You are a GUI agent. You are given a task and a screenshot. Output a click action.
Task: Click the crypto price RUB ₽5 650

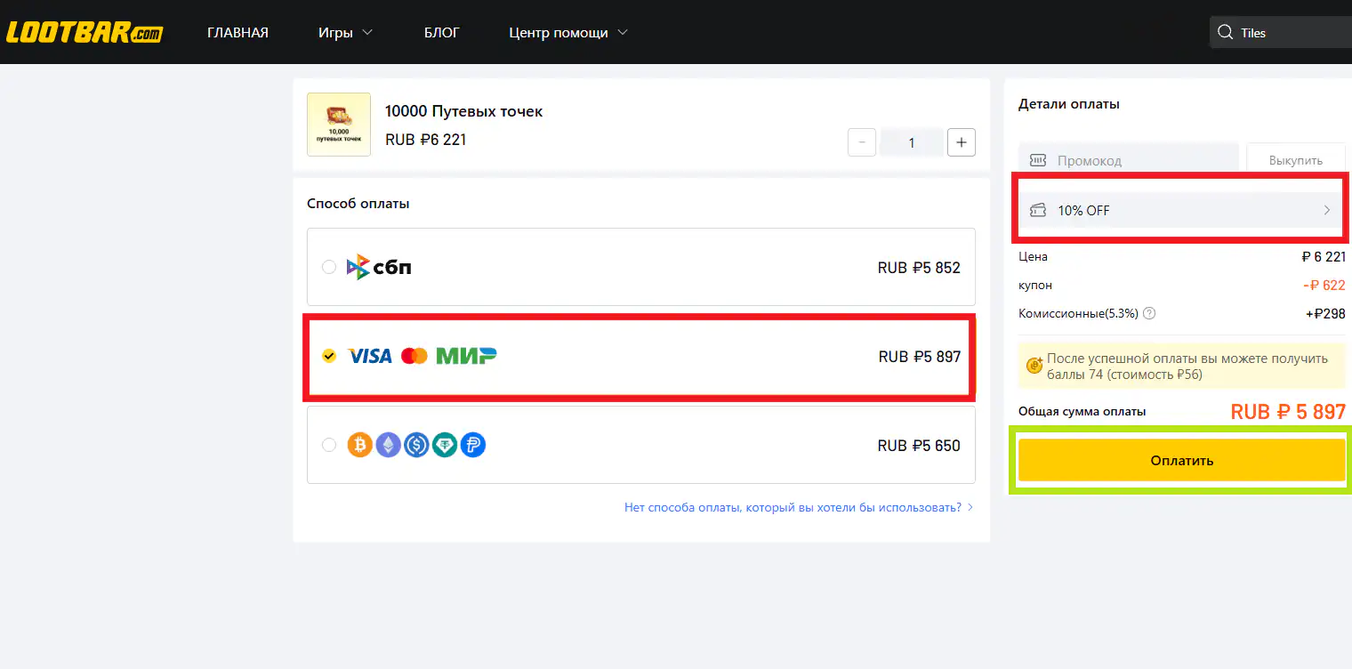[919, 446]
